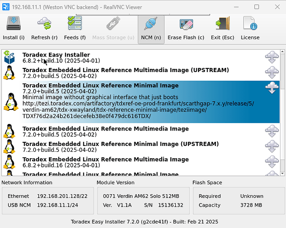Click the RealVNC Viewer title bar logo
This screenshot has height=228, width=286.
[5, 7]
